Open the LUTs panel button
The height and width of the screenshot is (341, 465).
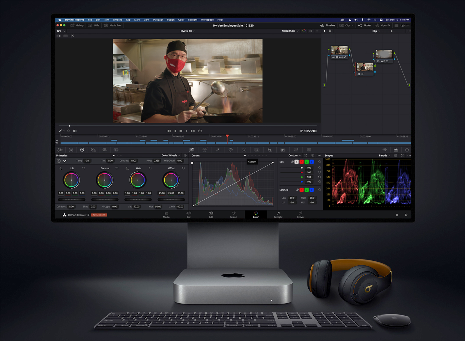94,25
